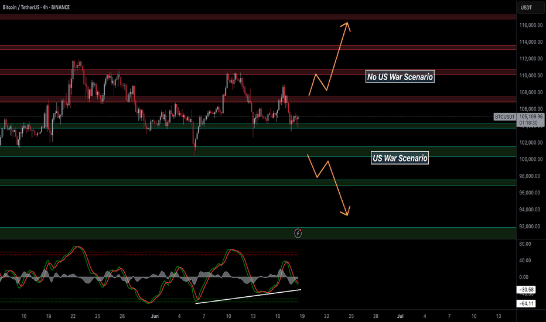
Task: Click the 92,000.00 price axis label
Action: (x=531, y=226)
